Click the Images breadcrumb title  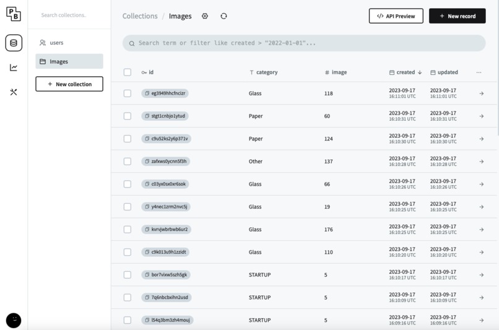(x=180, y=16)
